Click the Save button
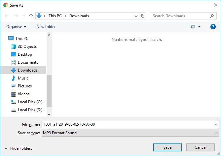 [x=167, y=147]
